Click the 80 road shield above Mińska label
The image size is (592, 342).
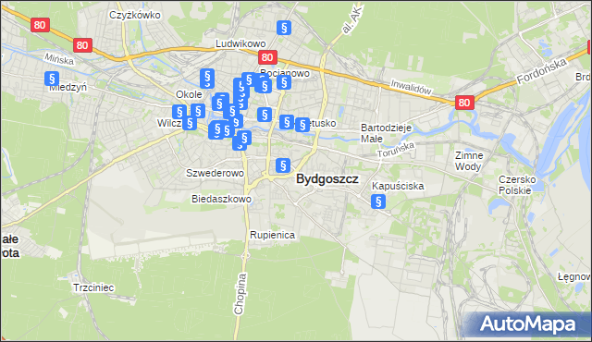point(82,45)
